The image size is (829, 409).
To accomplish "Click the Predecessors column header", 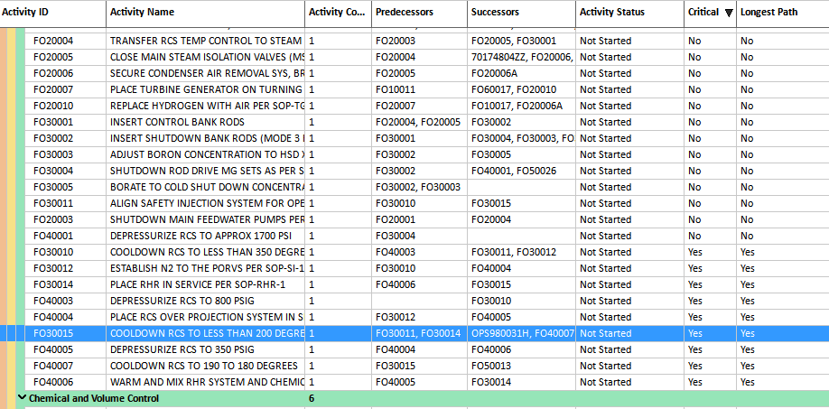I will (419, 12).
